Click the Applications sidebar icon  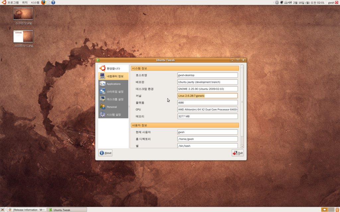point(102,84)
